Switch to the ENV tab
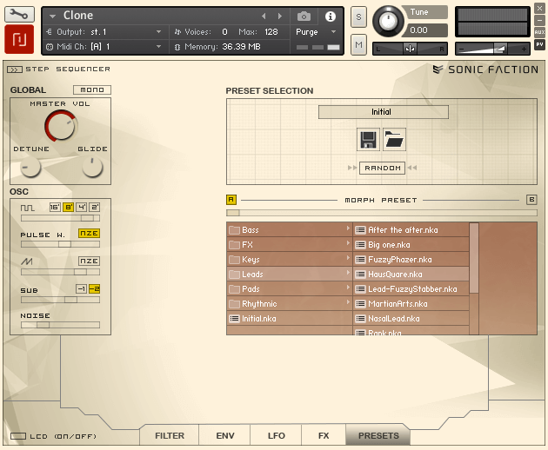Screen dimensions: 548x450 pyautogui.click(x=225, y=436)
